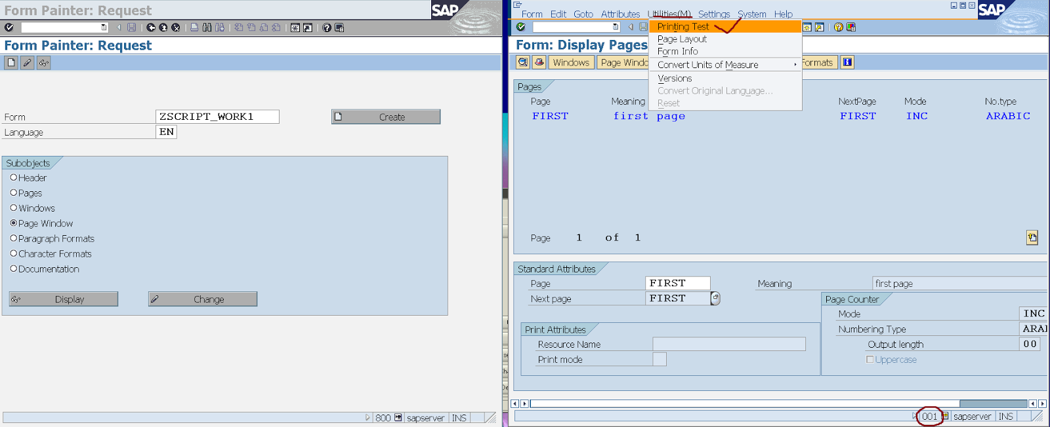This screenshot has width=1050, height=427.
Task: Click the Display glasses icon below Form Painter title
Action: click(x=43, y=63)
